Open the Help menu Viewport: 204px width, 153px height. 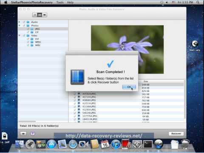pyautogui.click(x=70, y=2)
